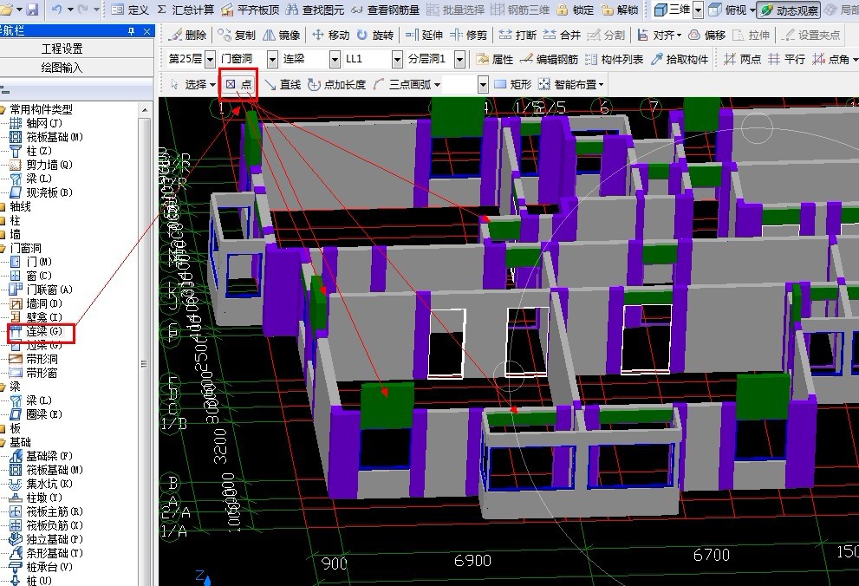Click the 定义 toolbar button

point(130,10)
